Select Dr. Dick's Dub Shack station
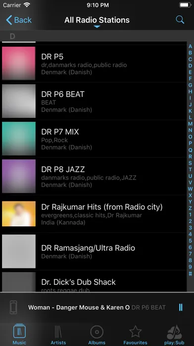This screenshot has width=194, height=346. pyautogui.click(x=94, y=281)
